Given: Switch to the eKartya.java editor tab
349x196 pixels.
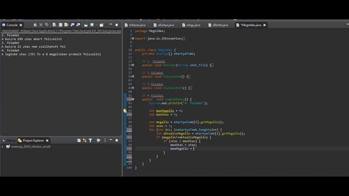Looking at the screenshot, I should click(x=164, y=25).
